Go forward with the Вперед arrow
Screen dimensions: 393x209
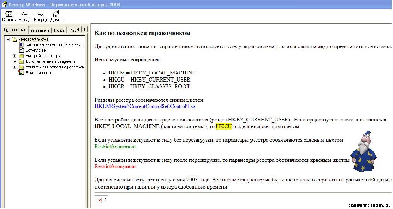[x=40, y=14]
